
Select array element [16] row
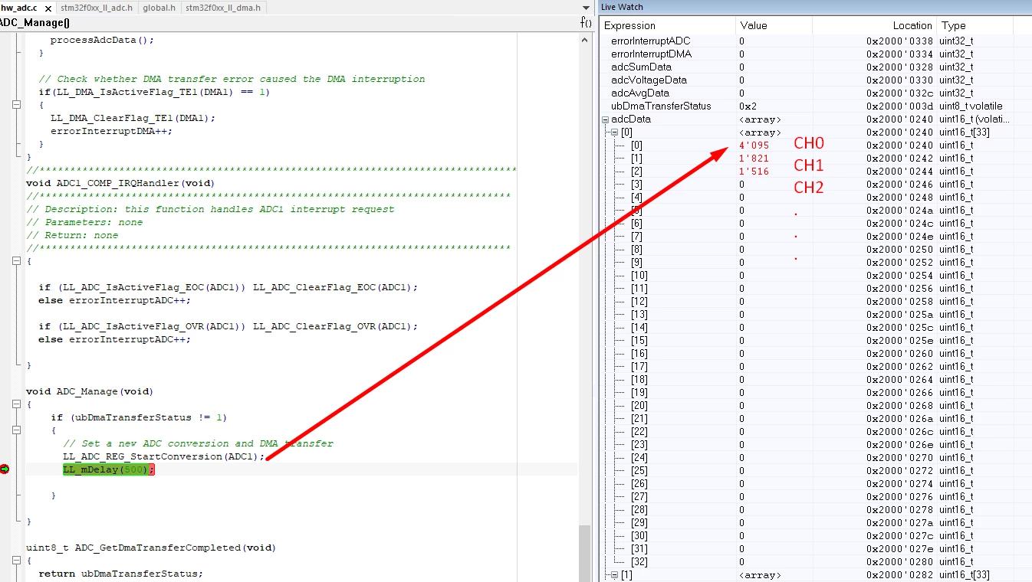[x=816, y=354]
